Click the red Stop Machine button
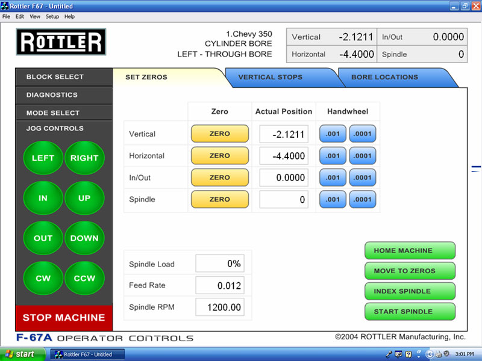The width and height of the screenshot is (482, 361). 63,317
